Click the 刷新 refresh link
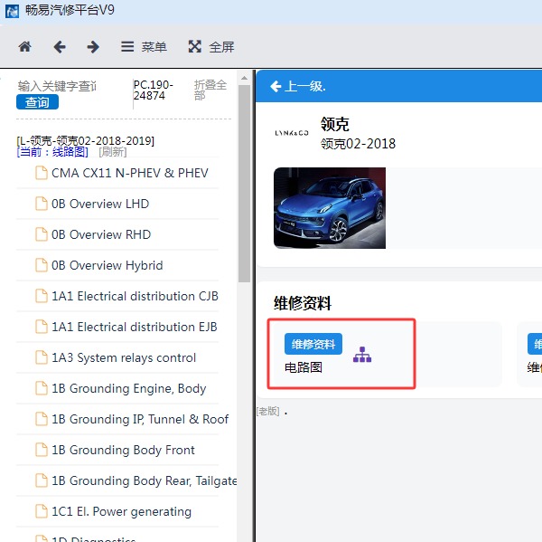 (113, 152)
